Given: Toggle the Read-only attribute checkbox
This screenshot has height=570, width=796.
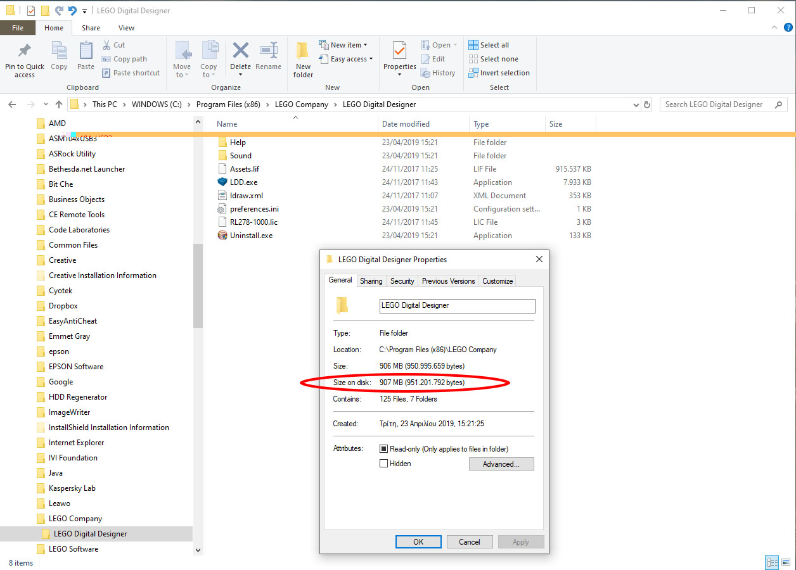Looking at the screenshot, I should 383,448.
